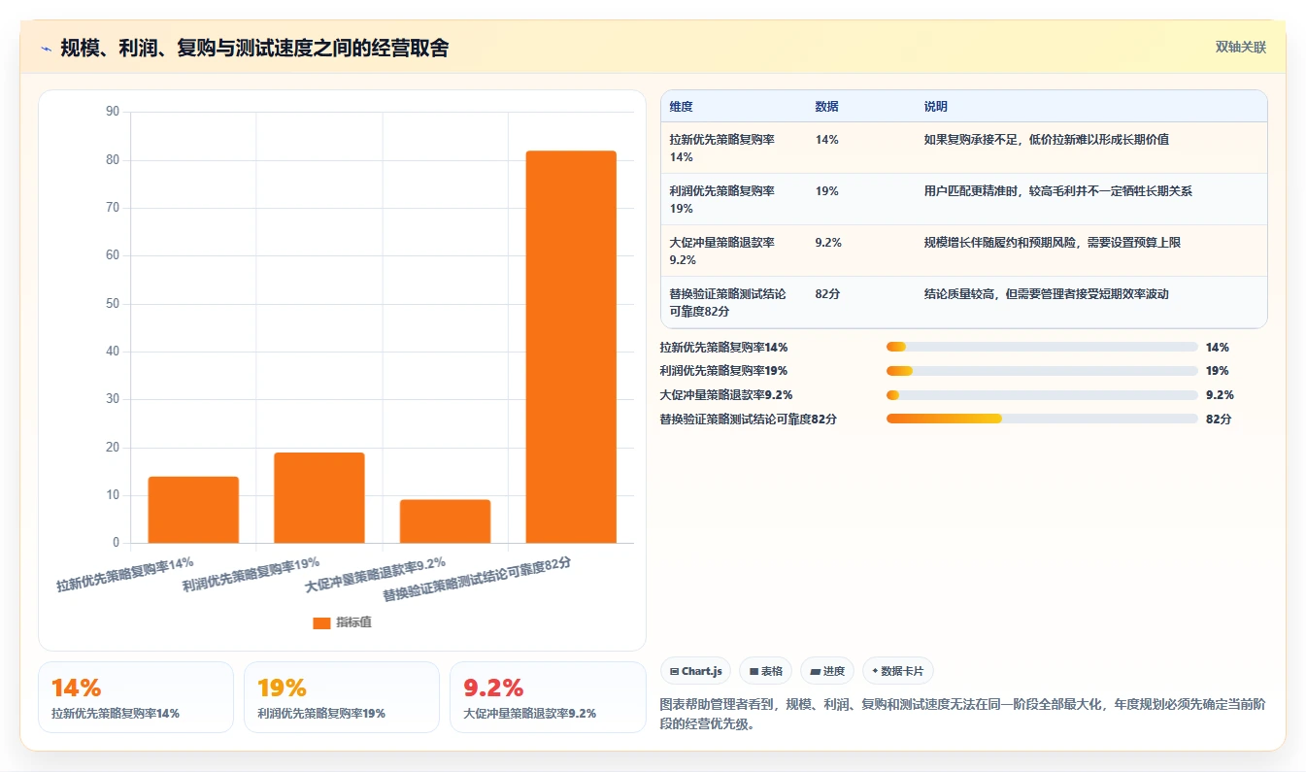Screen dimensions: 1306x772
Task: Select the 大促冲量策略退款率 9.2% table row cell
Action: pos(733,251)
